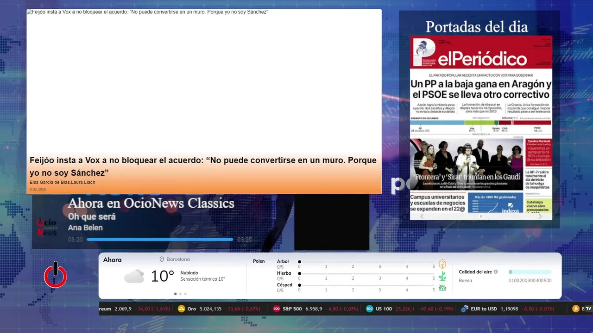
Task: Show next front page in Portadas carousel
Action: pyautogui.click(x=540, y=216)
